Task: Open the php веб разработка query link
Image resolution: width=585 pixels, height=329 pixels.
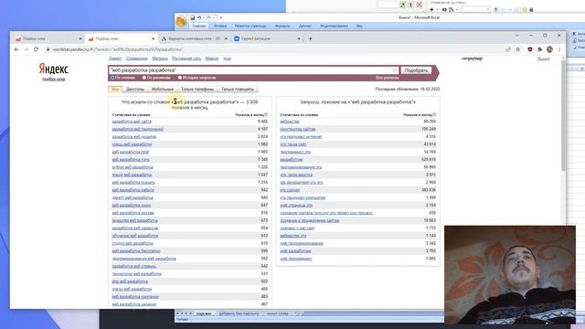Action: point(130,281)
